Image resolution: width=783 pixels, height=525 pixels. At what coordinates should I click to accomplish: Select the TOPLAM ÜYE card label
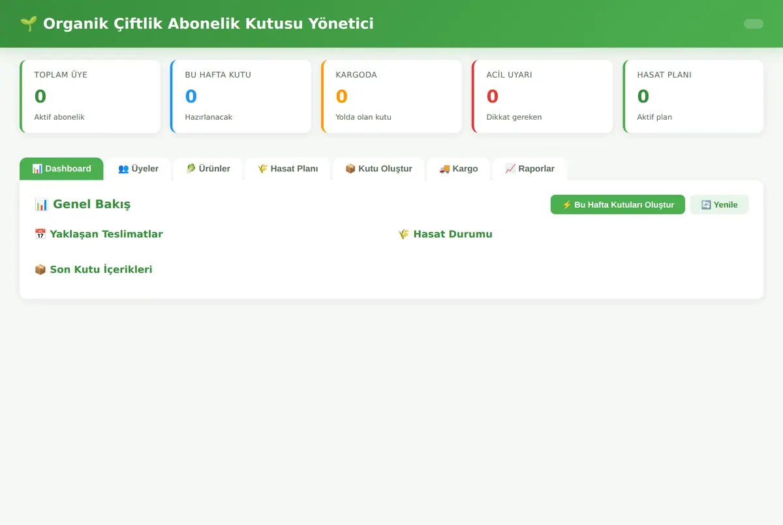[61, 75]
